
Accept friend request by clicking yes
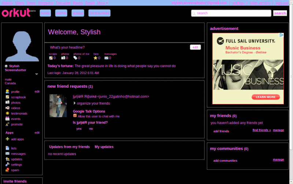point(79,129)
